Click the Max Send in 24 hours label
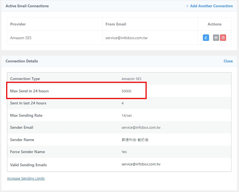 pyautogui.click(x=29, y=91)
